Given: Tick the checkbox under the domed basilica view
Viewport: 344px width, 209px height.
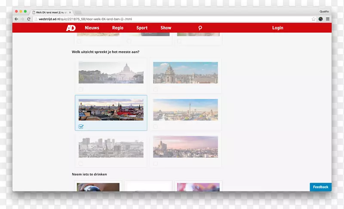Looking at the screenshot, I should pyautogui.click(x=81, y=89).
